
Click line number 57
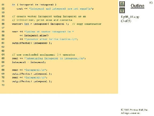click(x=3, y=28)
